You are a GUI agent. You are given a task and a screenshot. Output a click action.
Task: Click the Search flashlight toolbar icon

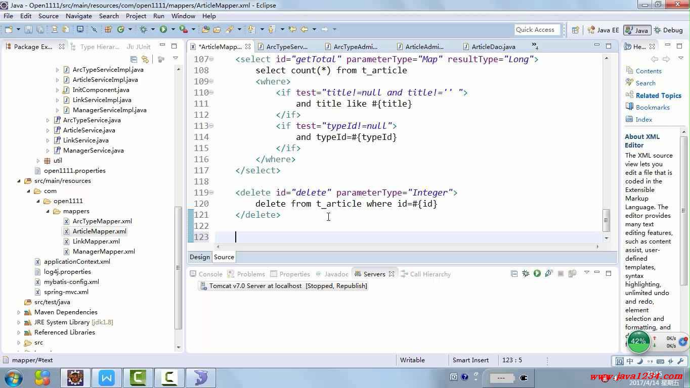(230, 30)
